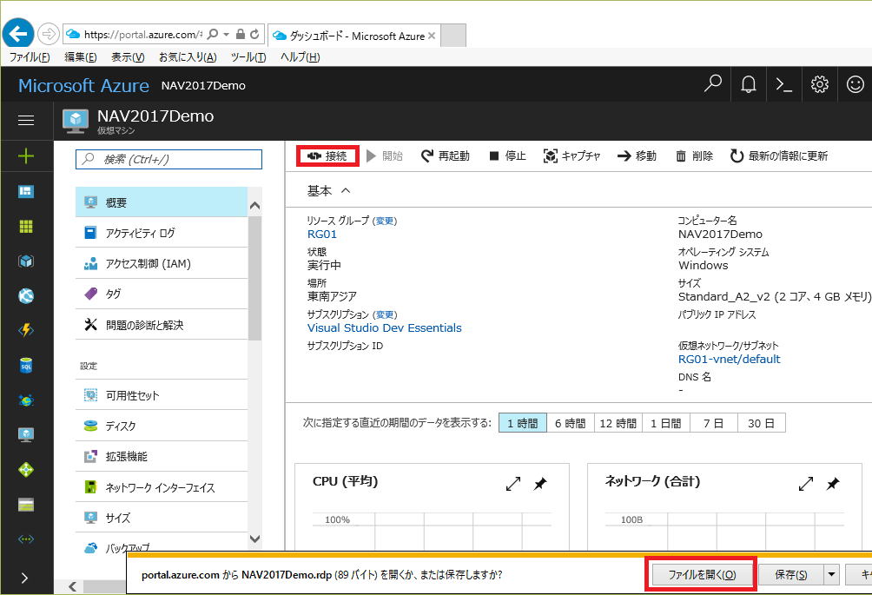Open Virtual networks icon in sidebar
Screen dimensions: 872x595
click(x=26, y=539)
